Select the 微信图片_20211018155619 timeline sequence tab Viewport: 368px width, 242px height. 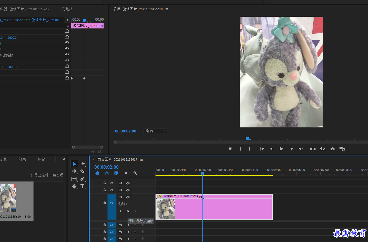click(x=117, y=159)
